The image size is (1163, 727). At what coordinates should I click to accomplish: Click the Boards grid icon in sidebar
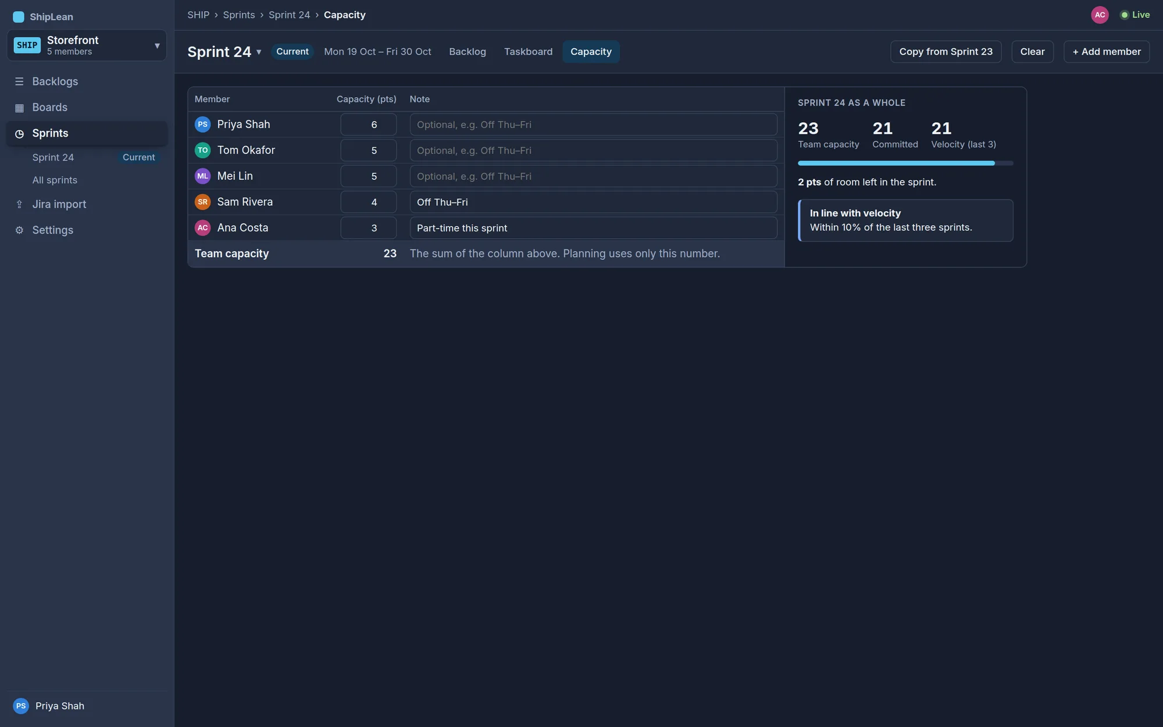[19, 108]
